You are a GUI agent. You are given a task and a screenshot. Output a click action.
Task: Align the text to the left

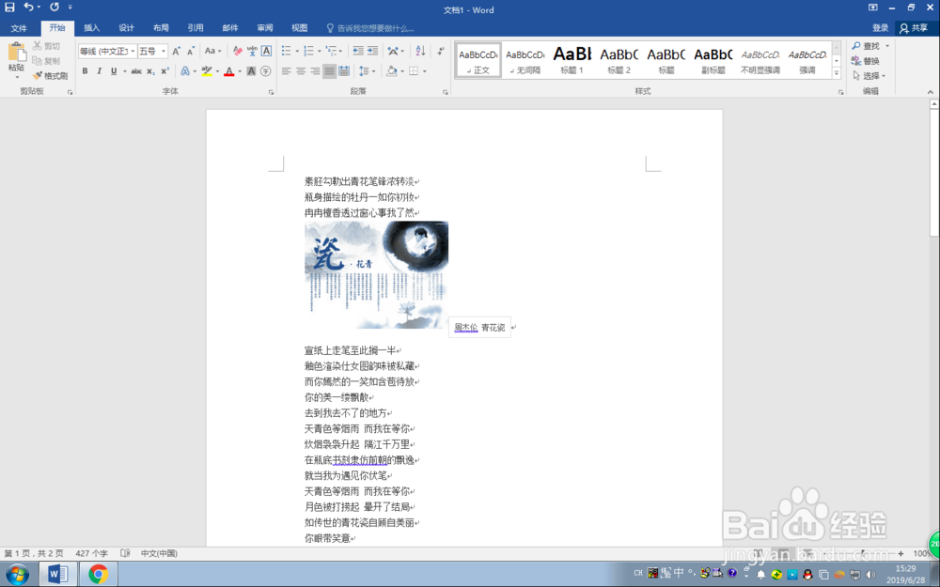[x=286, y=71]
